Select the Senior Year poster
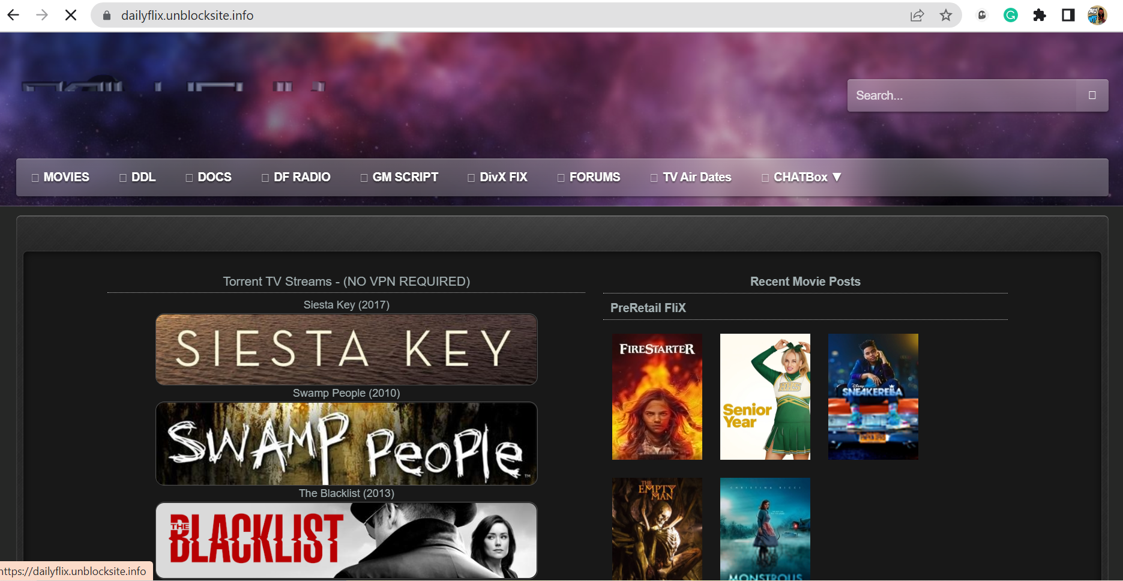 coord(765,397)
